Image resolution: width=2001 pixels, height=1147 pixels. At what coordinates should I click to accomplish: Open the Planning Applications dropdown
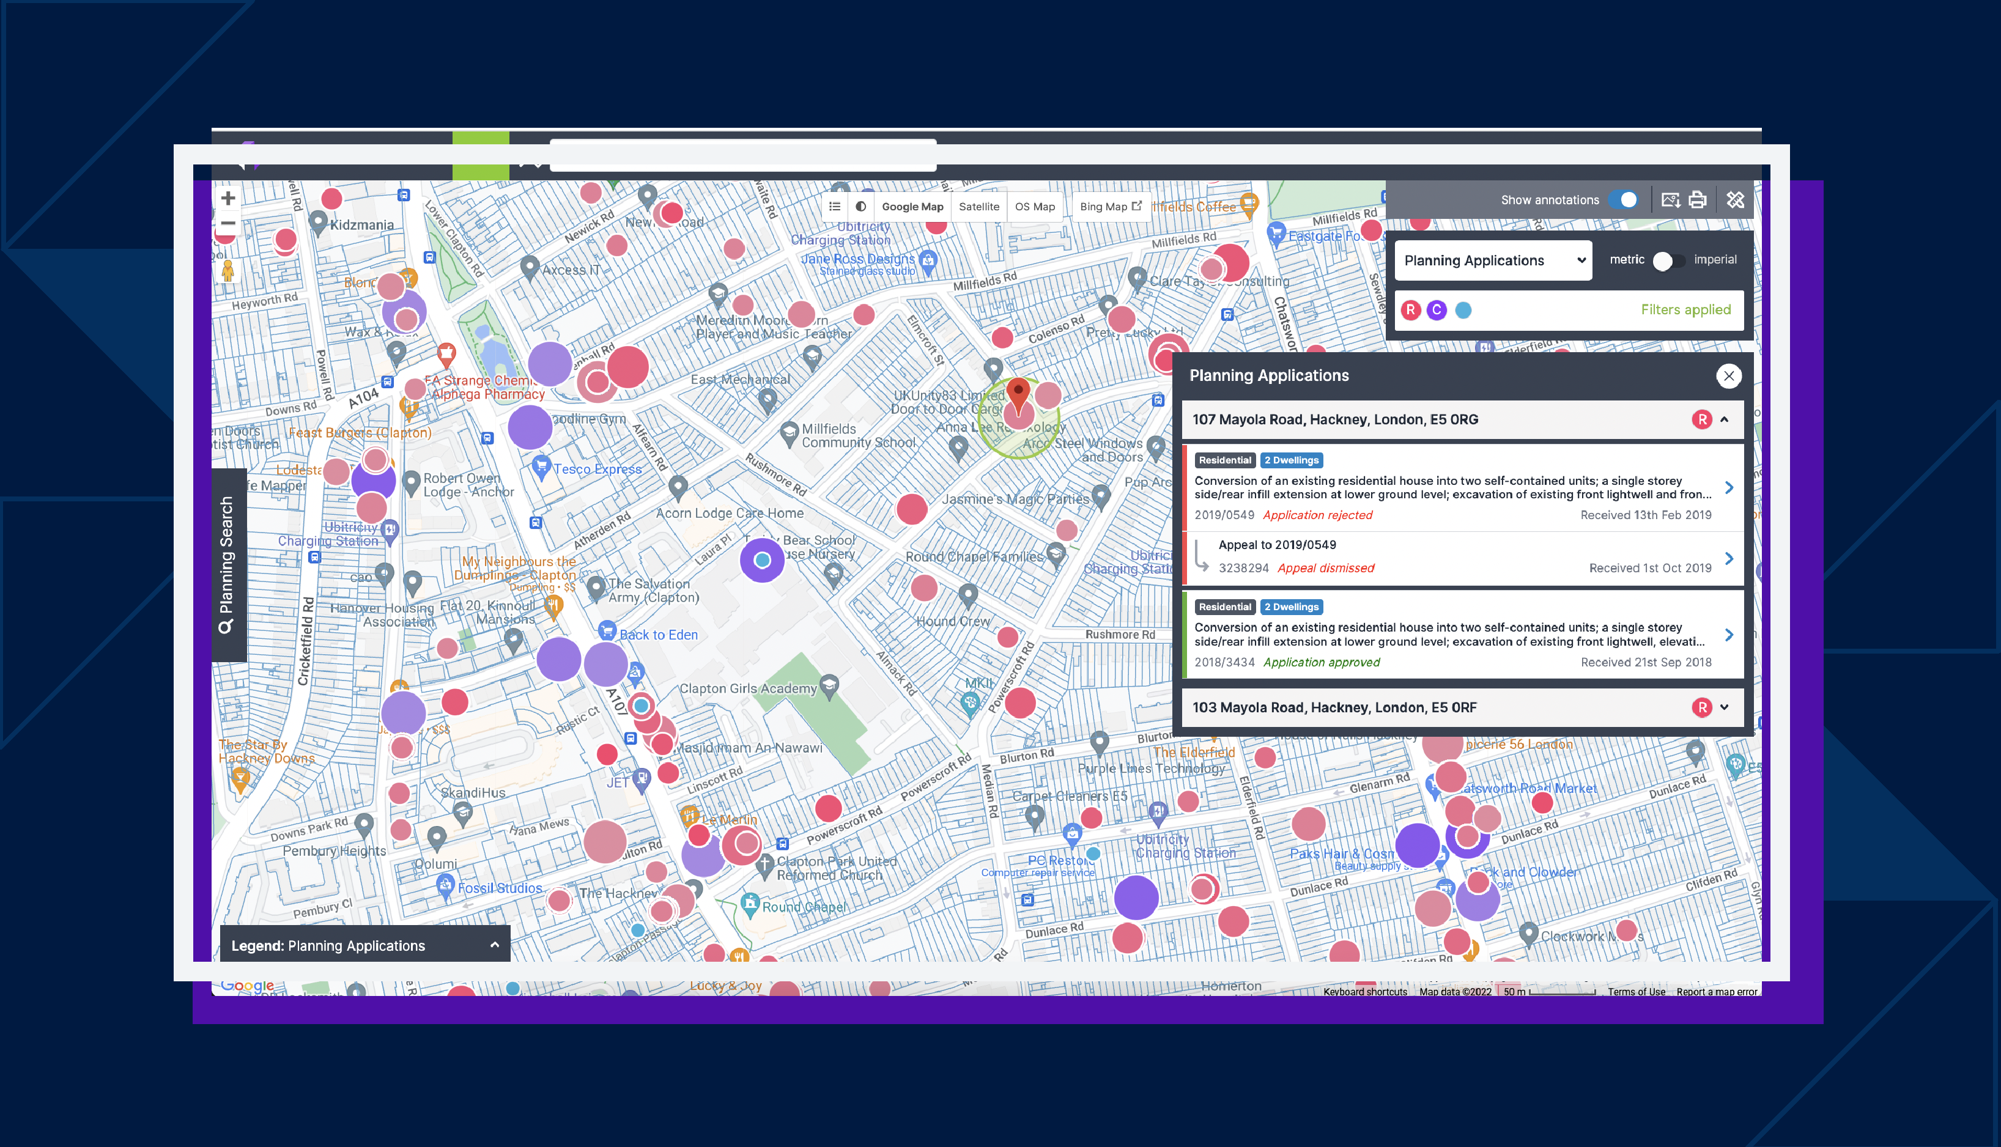(1493, 260)
